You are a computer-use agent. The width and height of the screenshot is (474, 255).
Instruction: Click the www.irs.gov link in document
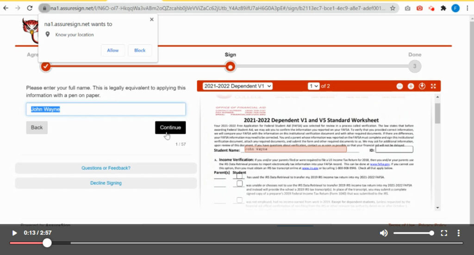pos(310,168)
